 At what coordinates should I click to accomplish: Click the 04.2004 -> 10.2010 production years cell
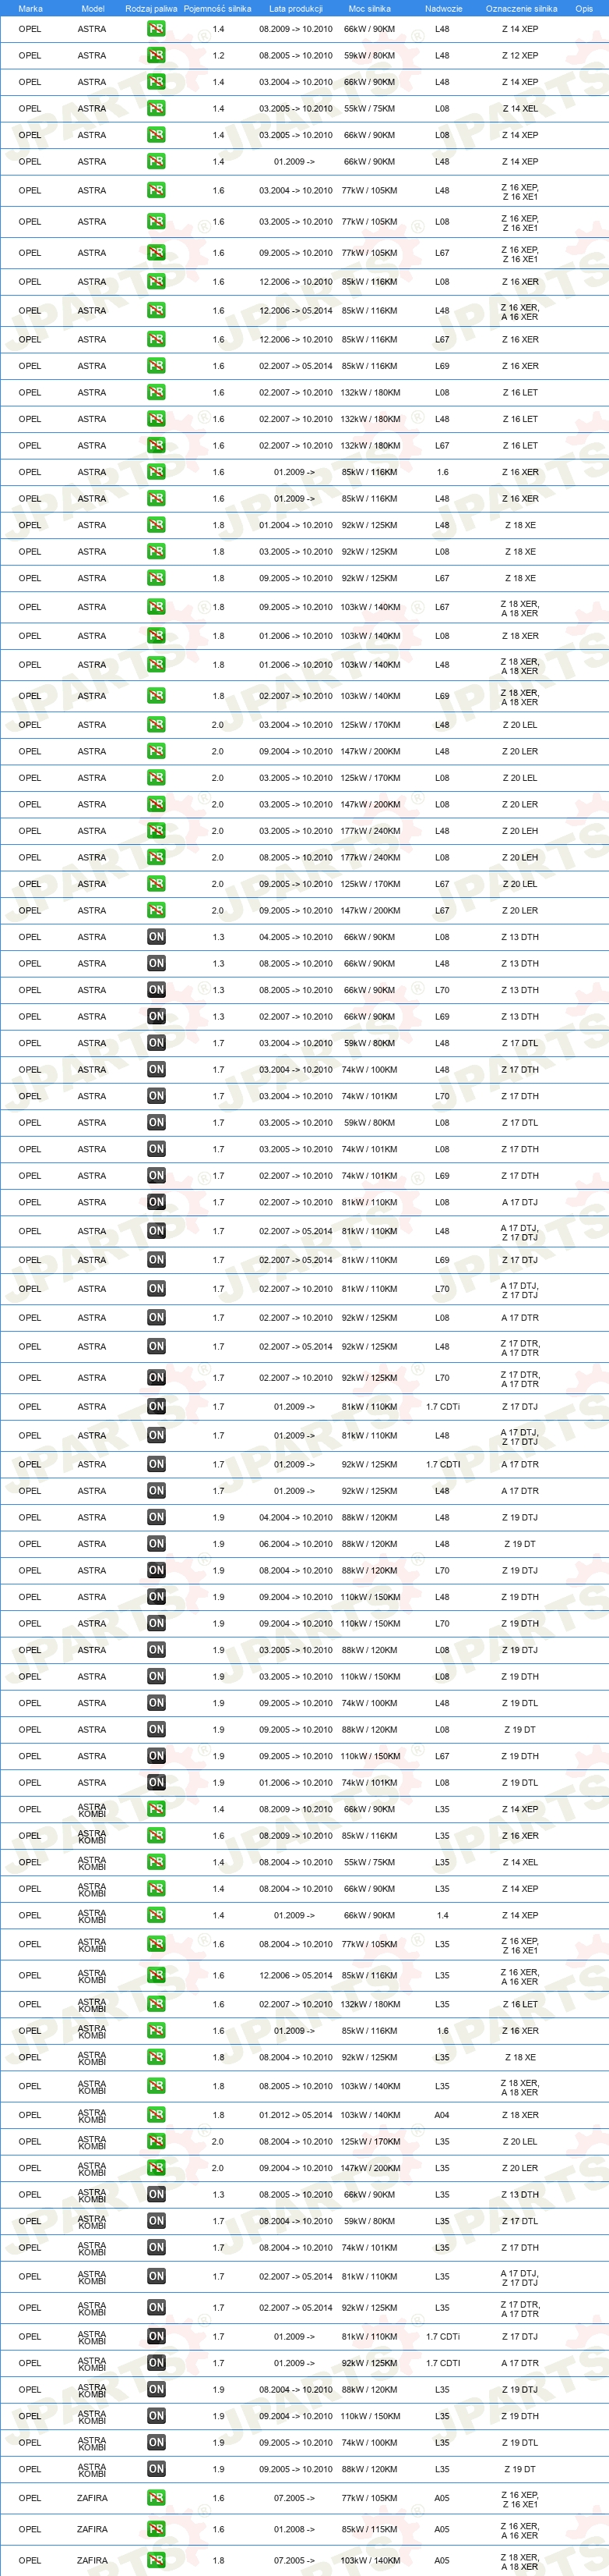(x=297, y=1517)
